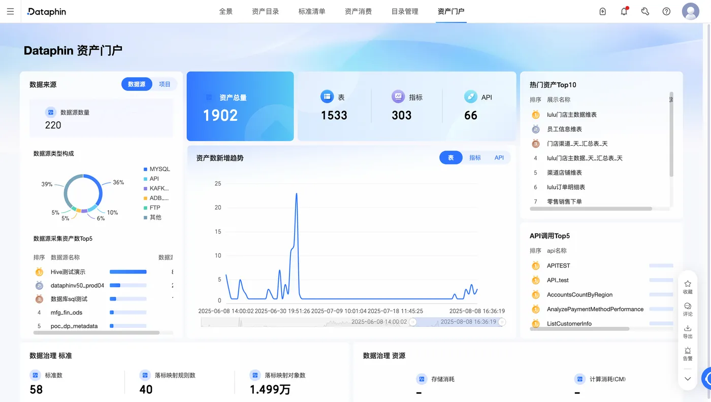Show the API trend in chart
Screen dimensions: 711x402
click(499, 158)
